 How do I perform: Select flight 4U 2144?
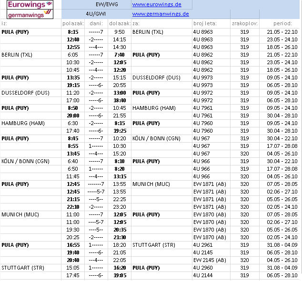[x=203, y=275]
